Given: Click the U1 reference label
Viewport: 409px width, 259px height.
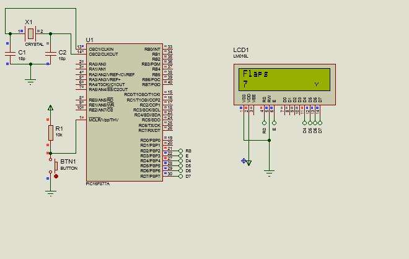Looking at the screenshot, I should pyautogui.click(x=89, y=40).
